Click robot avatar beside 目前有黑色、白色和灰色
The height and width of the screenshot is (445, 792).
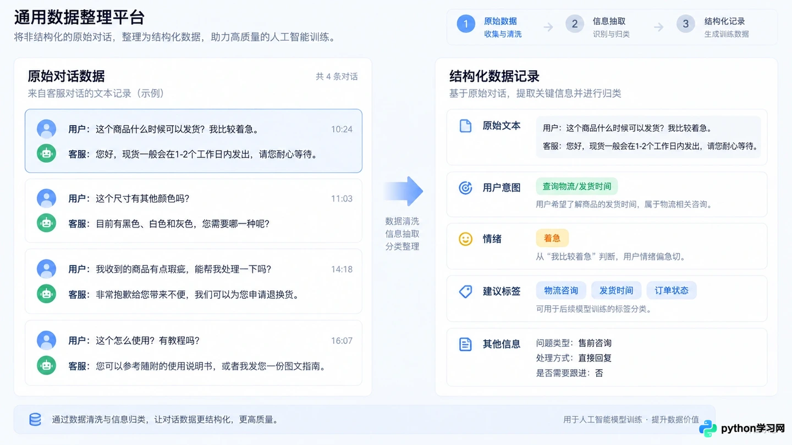pos(47,223)
